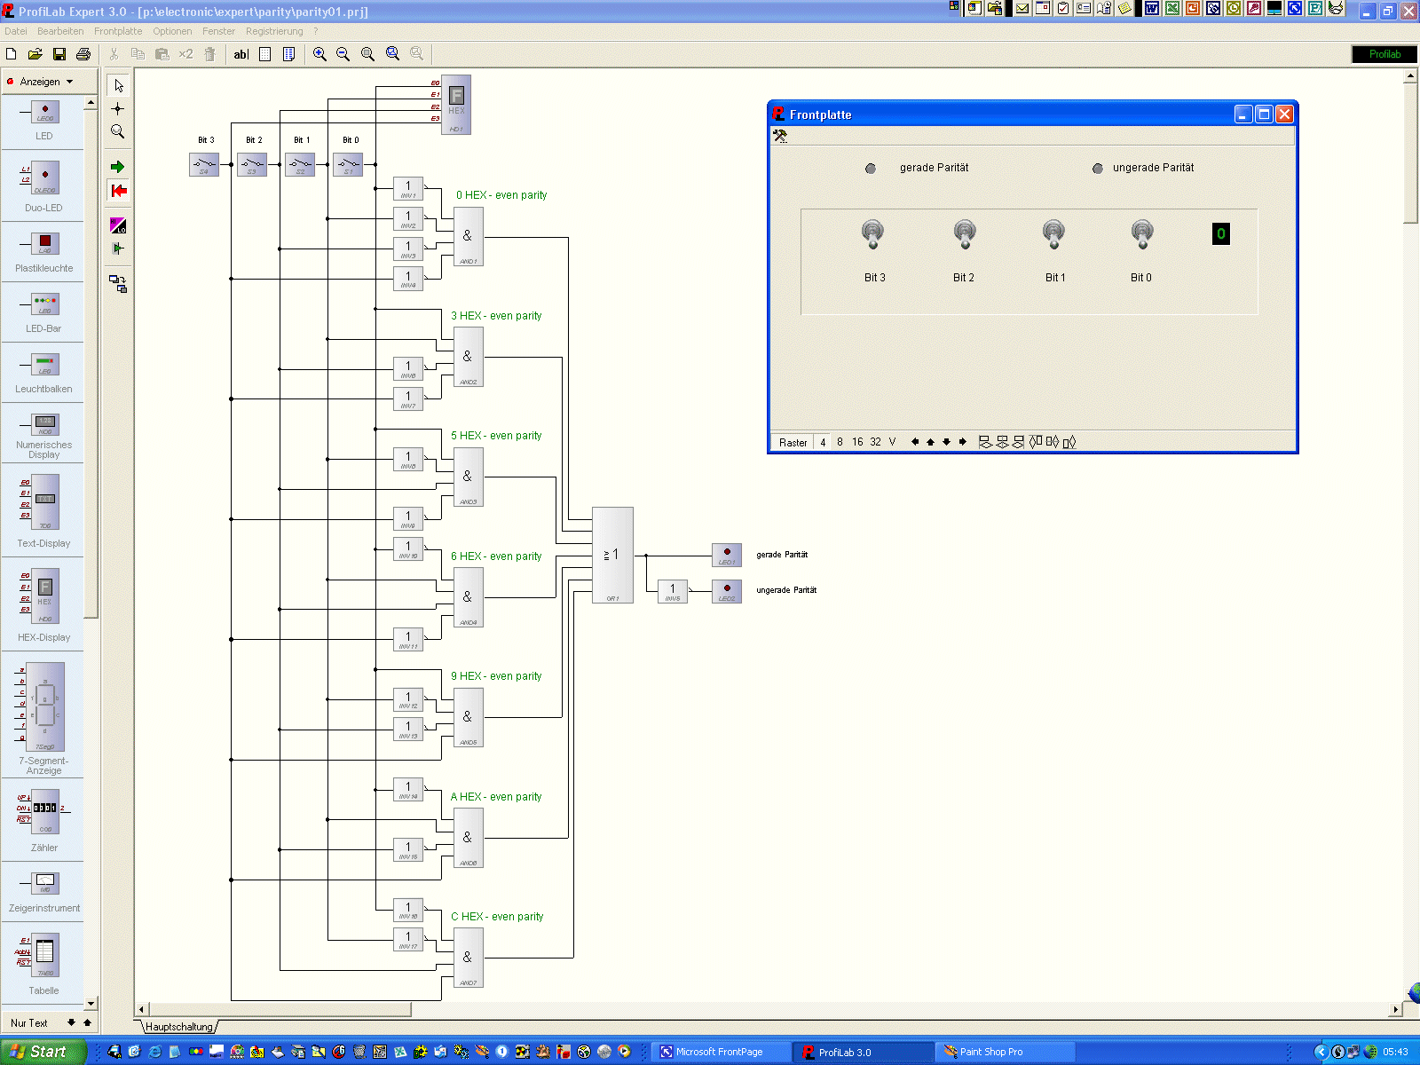
Task: Set Raster grid to 16
Action: pos(857,442)
